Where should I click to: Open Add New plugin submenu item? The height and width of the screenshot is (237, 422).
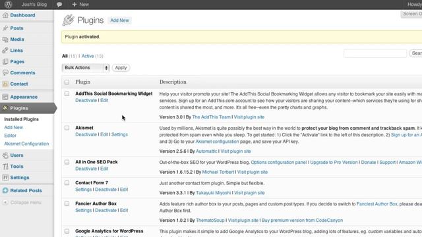(13, 127)
